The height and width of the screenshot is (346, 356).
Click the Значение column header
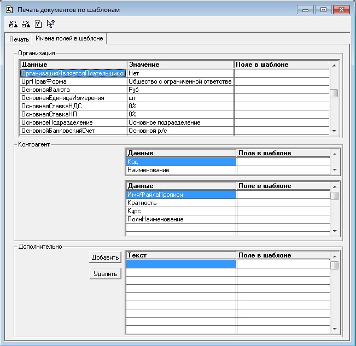[180, 64]
